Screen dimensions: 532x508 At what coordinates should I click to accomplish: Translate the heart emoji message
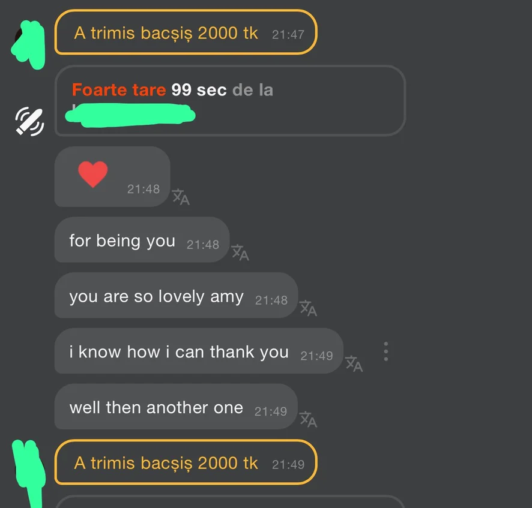[181, 197]
